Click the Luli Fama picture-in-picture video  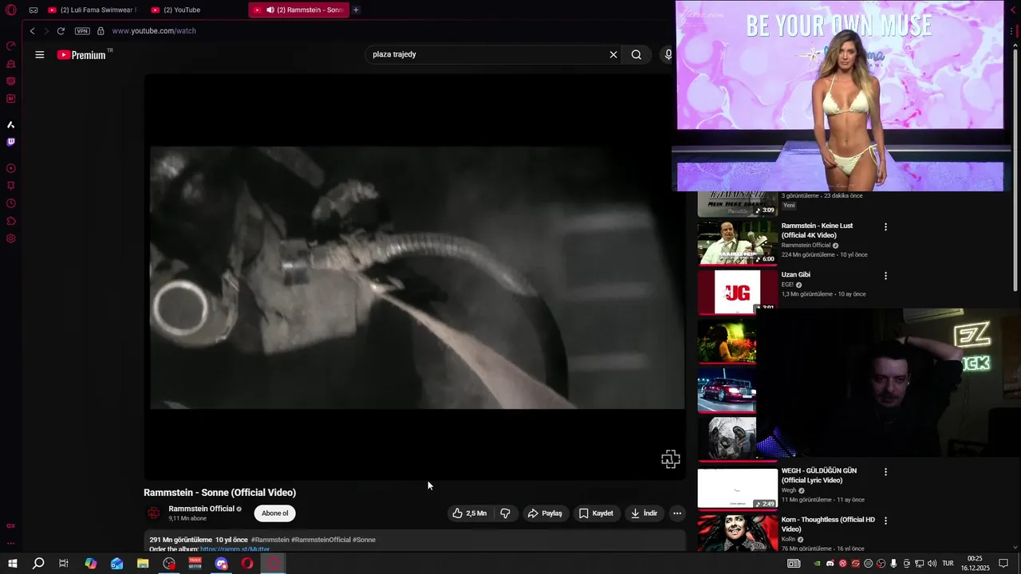840,96
